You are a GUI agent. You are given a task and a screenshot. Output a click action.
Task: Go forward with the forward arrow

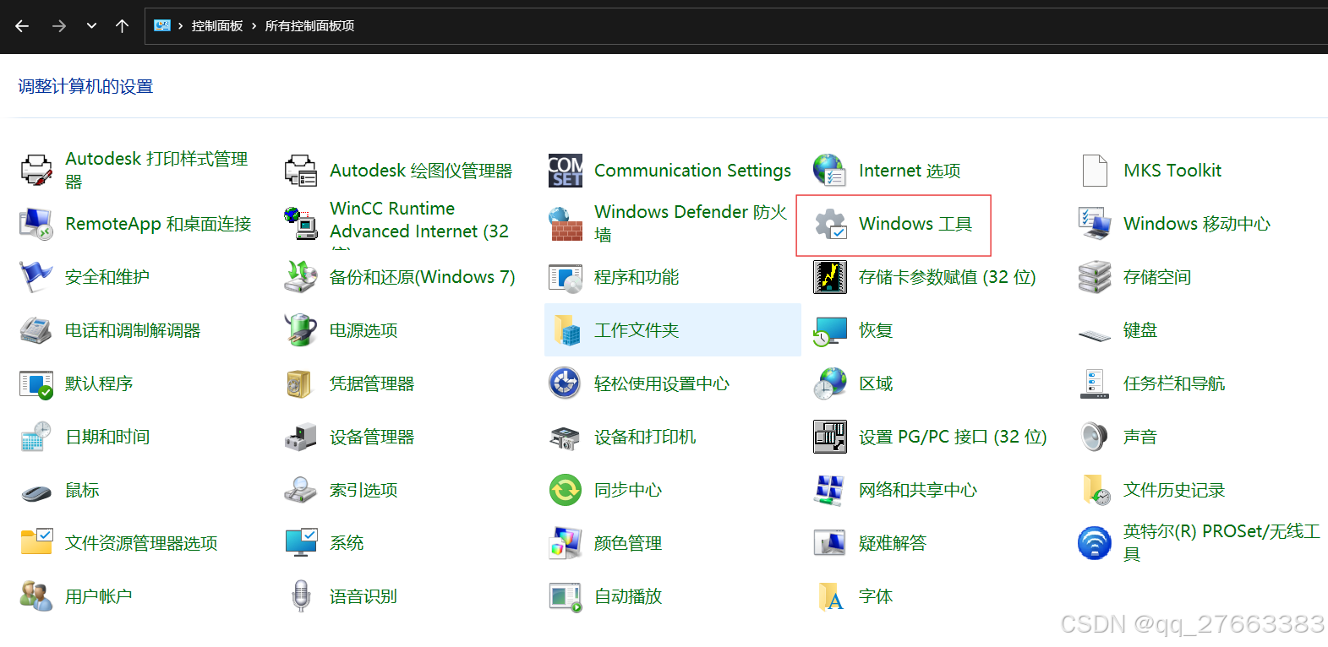[58, 26]
